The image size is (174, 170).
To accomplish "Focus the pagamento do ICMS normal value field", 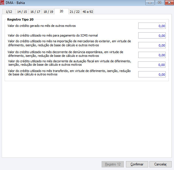I will point(152,35).
